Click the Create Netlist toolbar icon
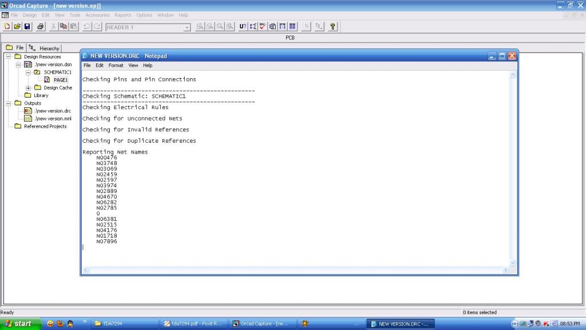This screenshot has height=330, width=586. (272, 26)
